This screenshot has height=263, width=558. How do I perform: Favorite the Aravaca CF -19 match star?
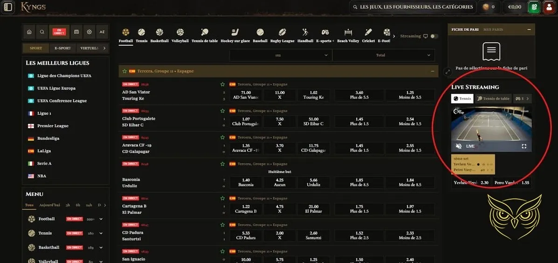point(222,137)
